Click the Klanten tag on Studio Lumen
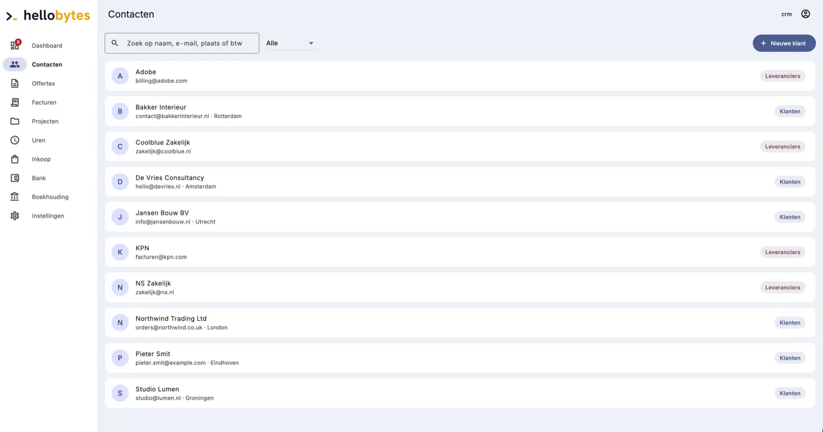823x432 pixels. click(x=790, y=393)
